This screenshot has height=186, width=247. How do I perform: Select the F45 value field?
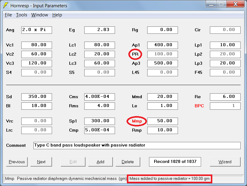(x=225, y=73)
